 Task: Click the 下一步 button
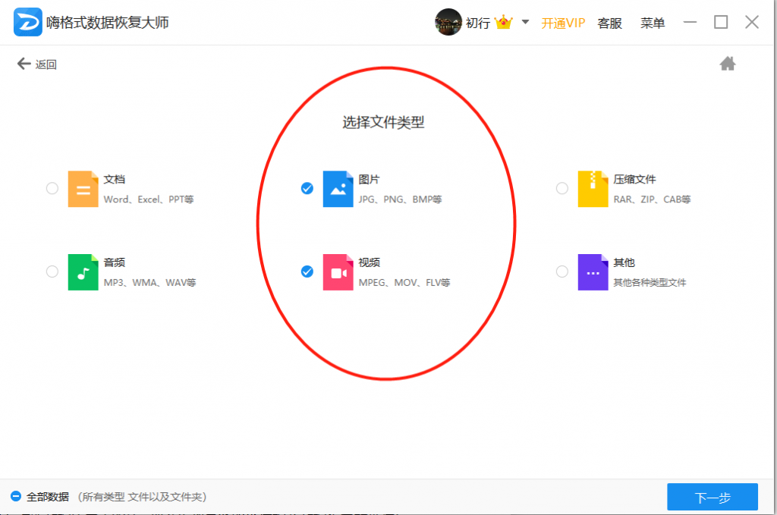[712, 497]
